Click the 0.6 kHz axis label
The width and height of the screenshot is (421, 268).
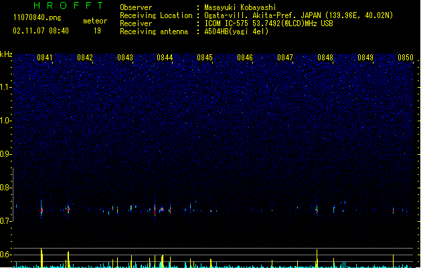(x=5, y=255)
